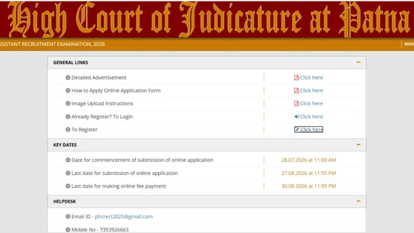Click the Mobile No 7353926663 text
The width and height of the screenshot is (414, 233).
point(100,230)
